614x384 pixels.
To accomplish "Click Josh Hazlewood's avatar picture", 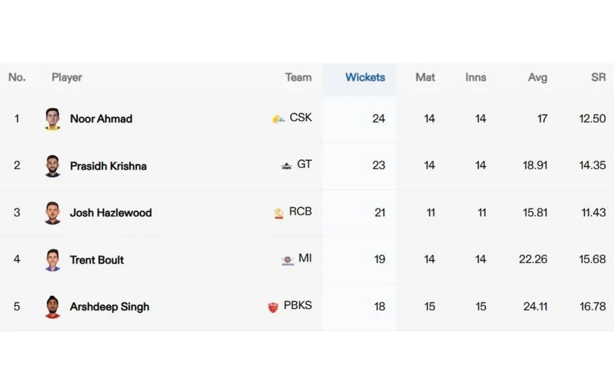I will (53, 213).
